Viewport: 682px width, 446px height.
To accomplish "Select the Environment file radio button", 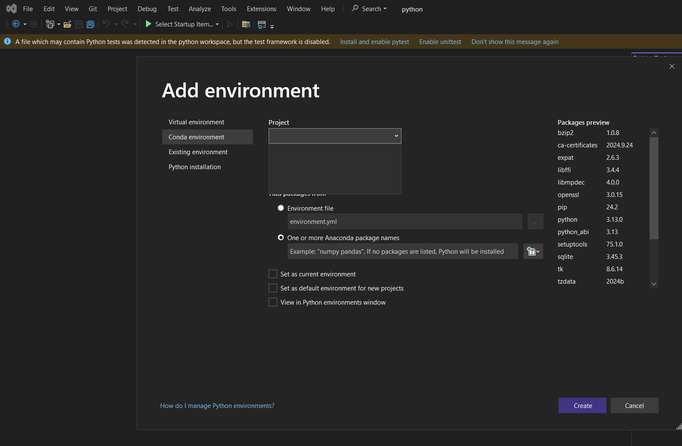I will coord(281,208).
